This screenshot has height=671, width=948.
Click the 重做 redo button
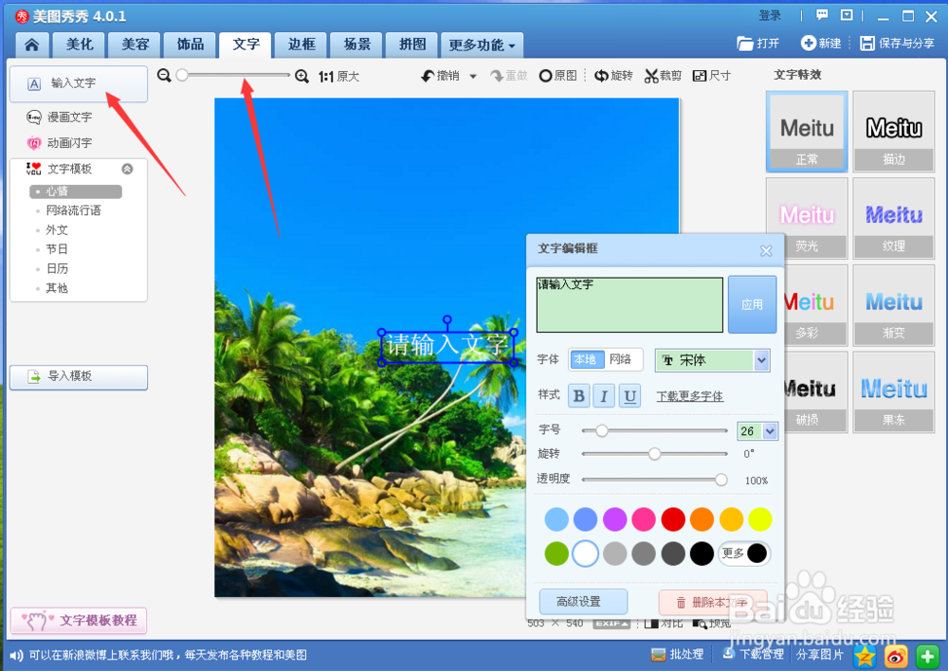[x=509, y=76]
